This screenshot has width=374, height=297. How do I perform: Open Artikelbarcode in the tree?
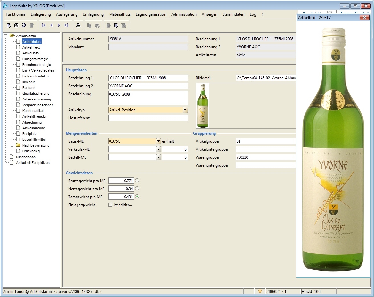[x=33, y=128]
